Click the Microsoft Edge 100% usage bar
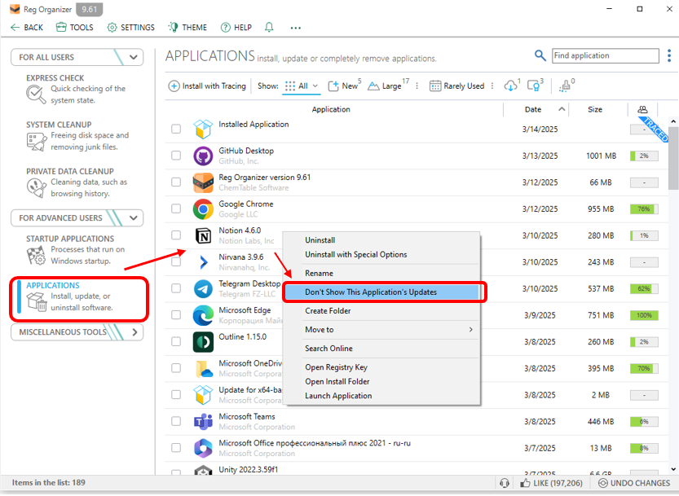This screenshot has width=679, height=496. tap(644, 315)
